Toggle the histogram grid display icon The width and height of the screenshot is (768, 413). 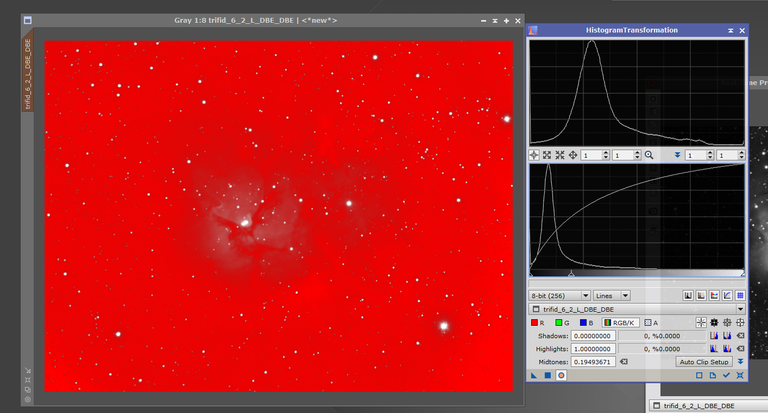click(x=740, y=295)
